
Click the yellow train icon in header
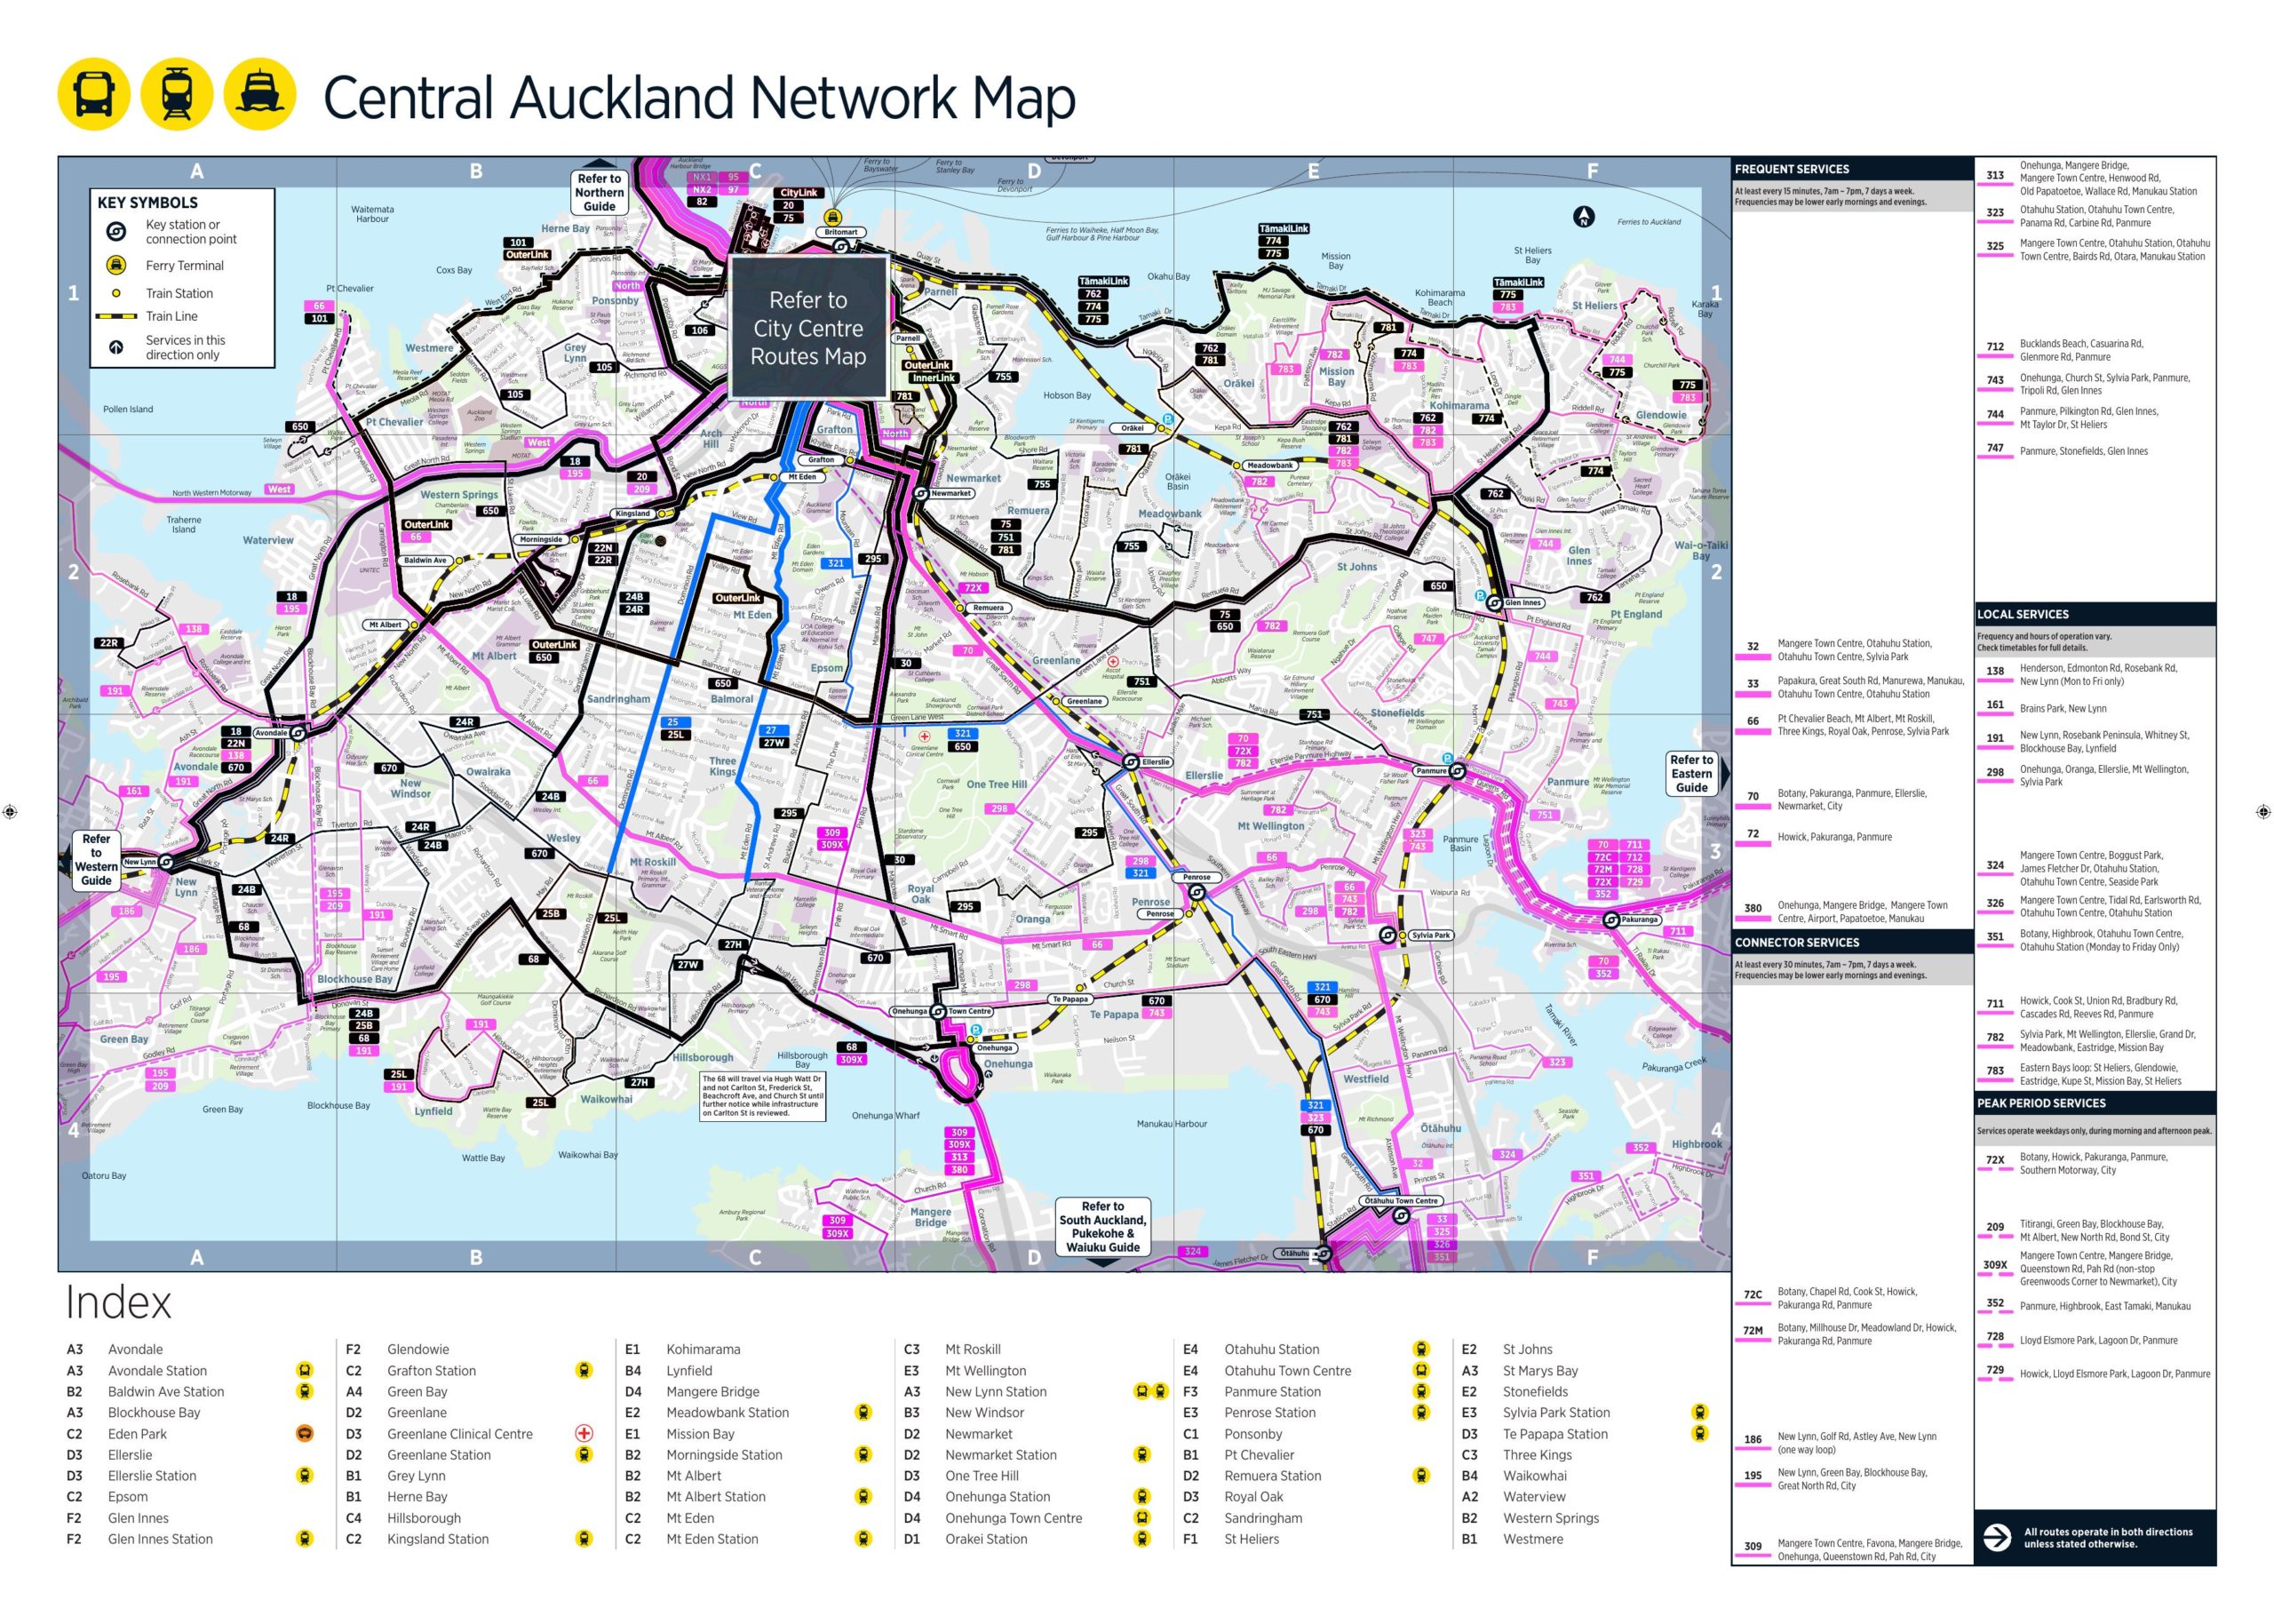click(x=177, y=95)
